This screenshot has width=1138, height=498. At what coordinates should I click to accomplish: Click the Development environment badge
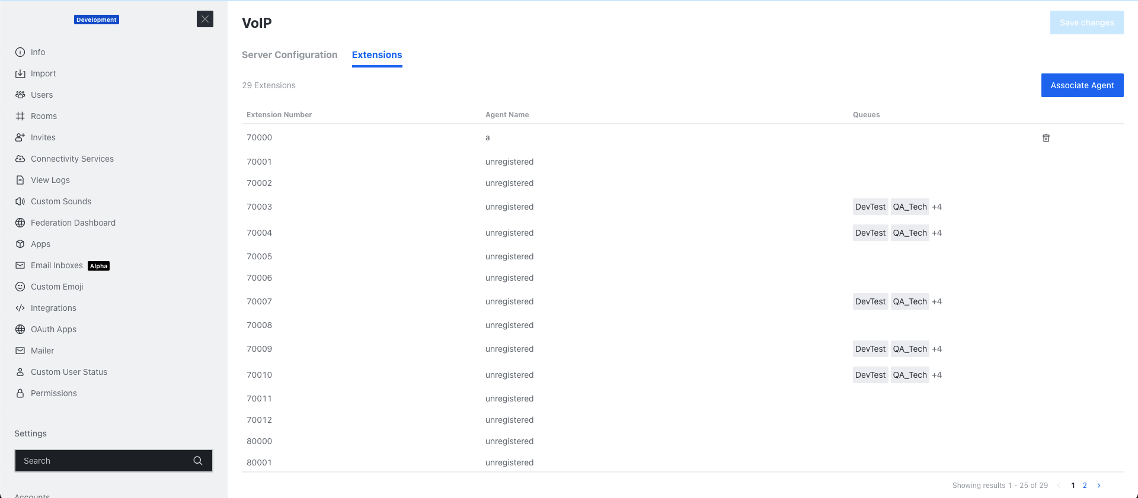coord(97,20)
